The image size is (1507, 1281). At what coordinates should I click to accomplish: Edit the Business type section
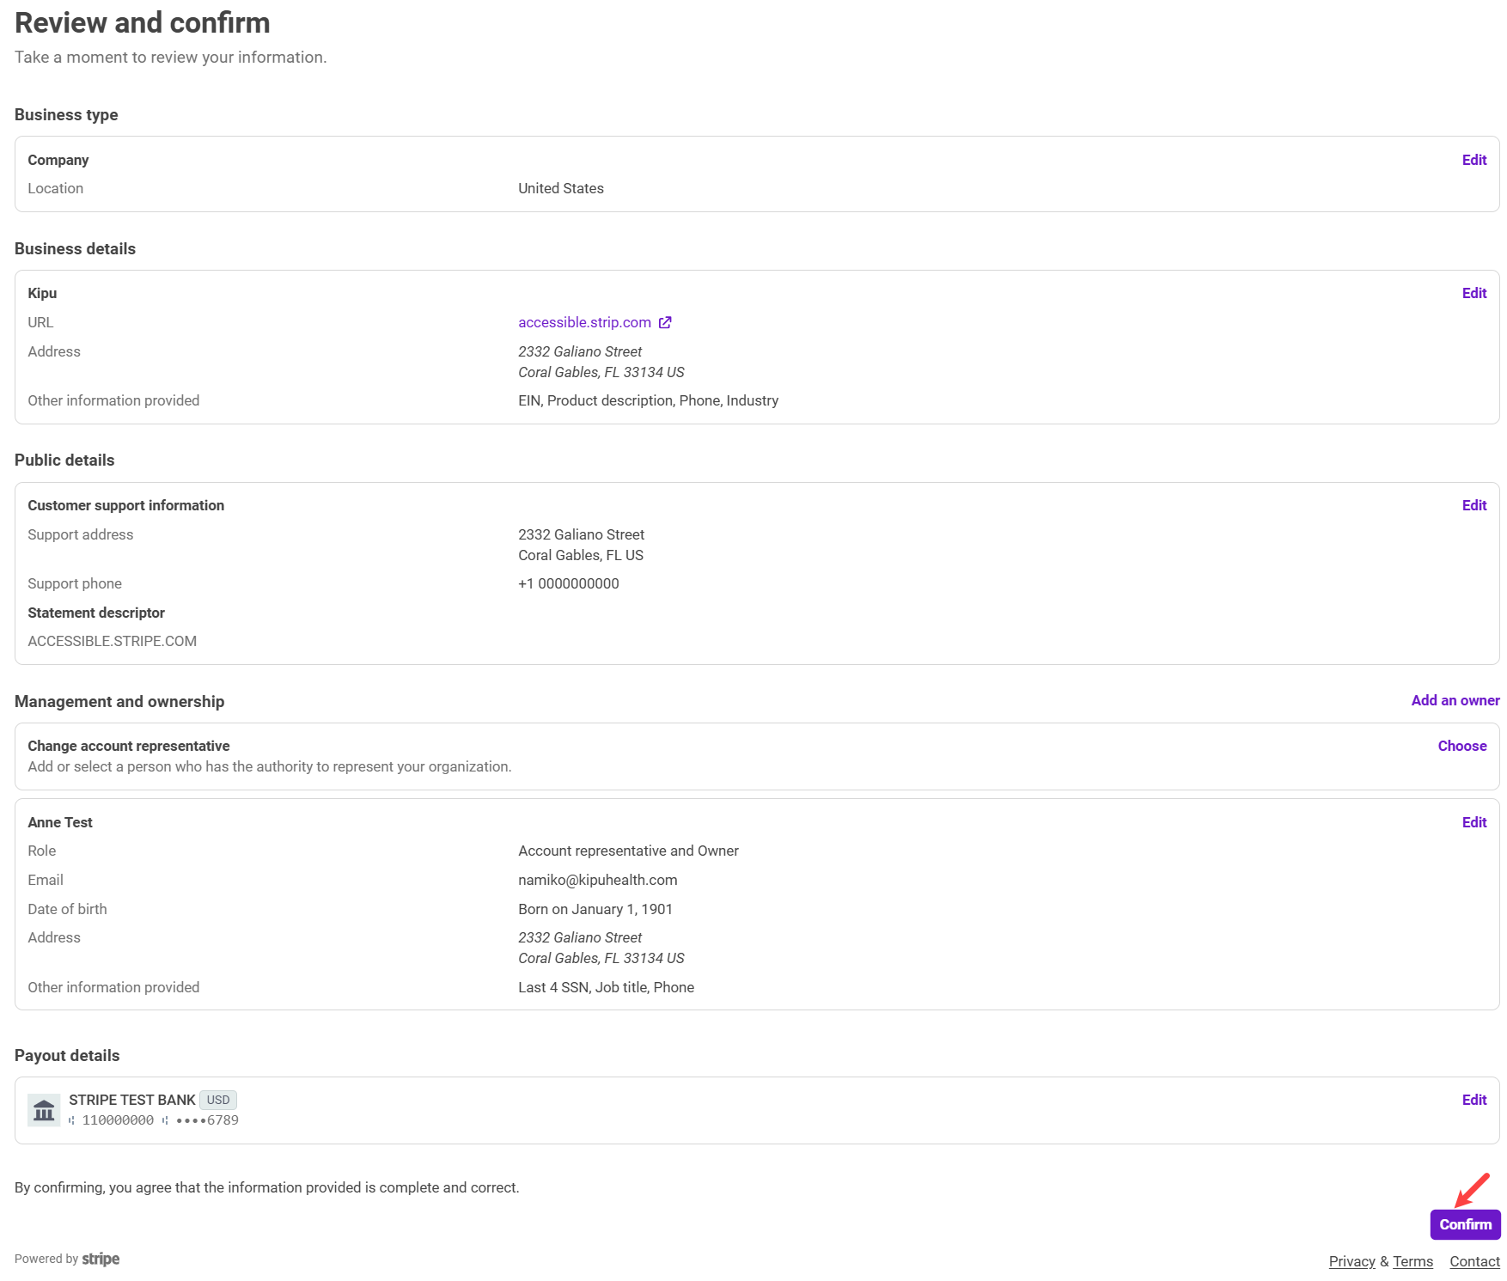click(x=1473, y=160)
